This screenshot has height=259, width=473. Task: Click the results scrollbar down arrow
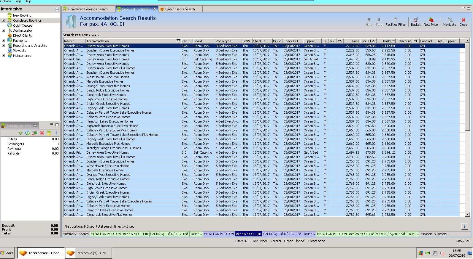[468, 214]
